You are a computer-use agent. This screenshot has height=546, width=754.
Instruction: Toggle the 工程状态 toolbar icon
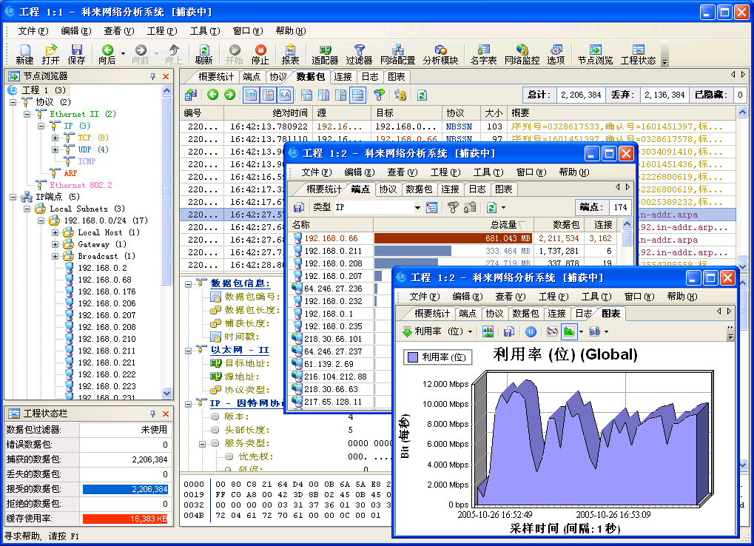tap(638, 54)
